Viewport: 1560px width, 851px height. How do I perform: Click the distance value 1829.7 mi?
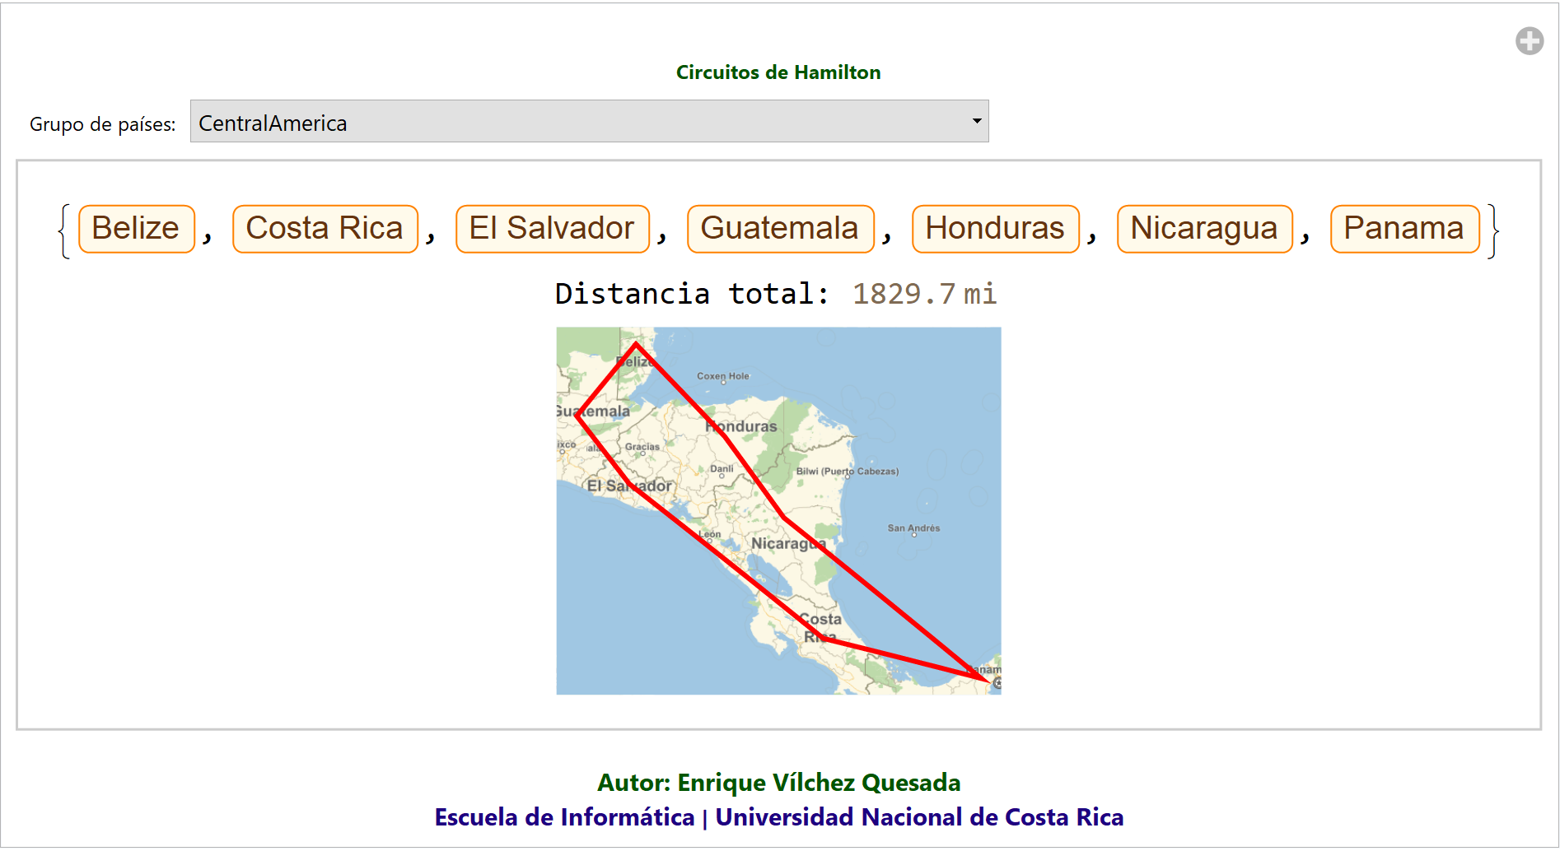coord(923,294)
